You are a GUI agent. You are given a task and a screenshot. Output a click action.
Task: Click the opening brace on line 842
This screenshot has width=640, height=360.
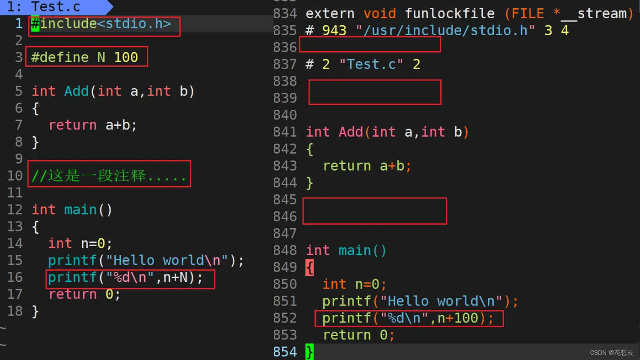pos(310,149)
